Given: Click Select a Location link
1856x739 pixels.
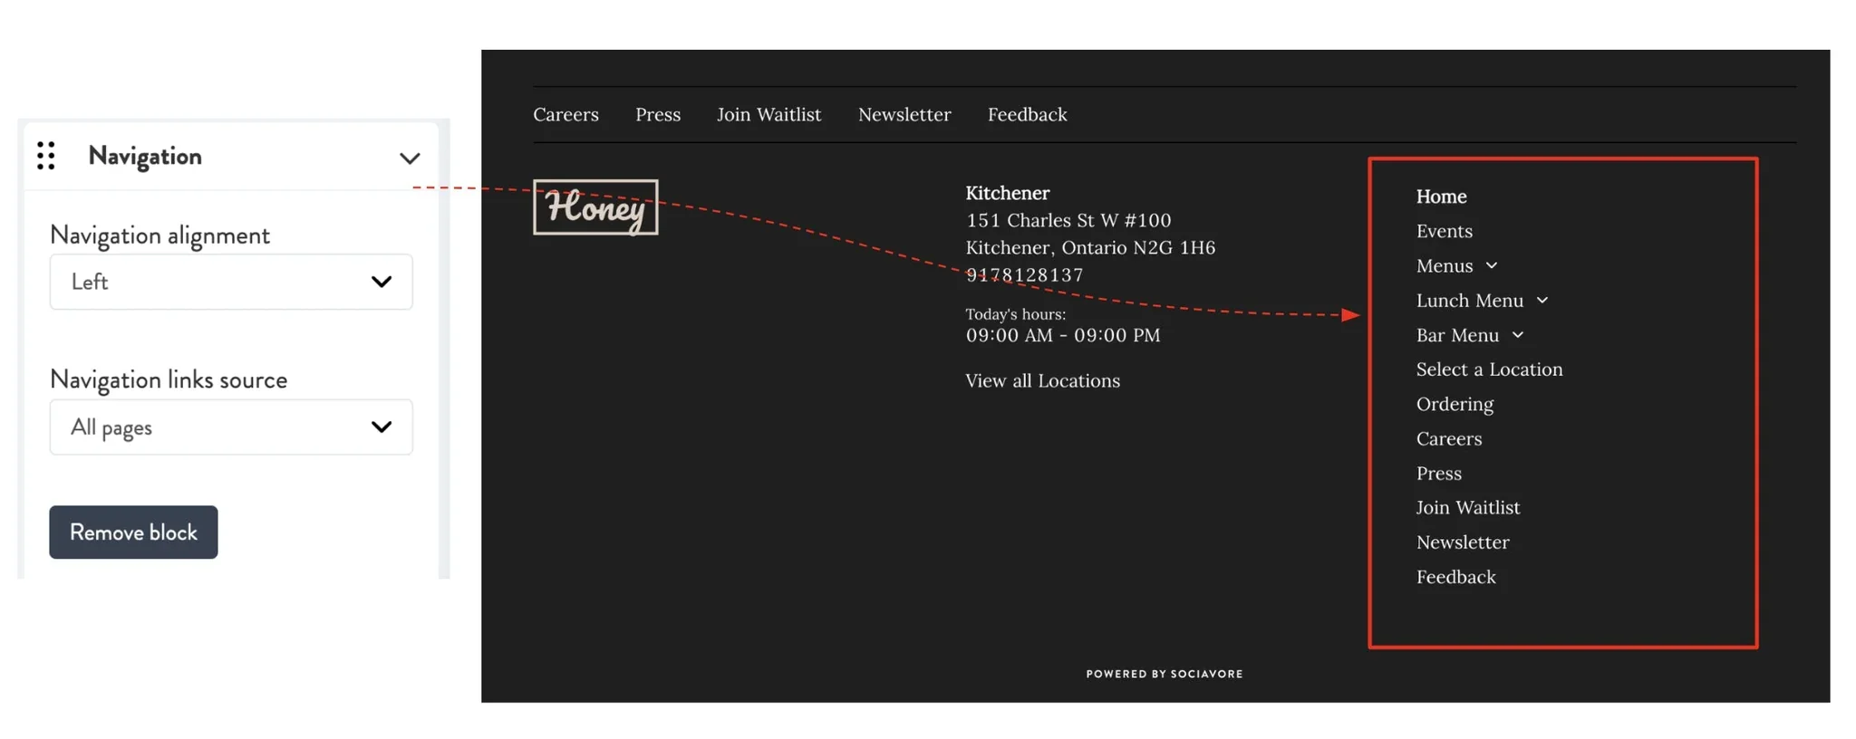Looking at the screenshot, I should pyautogui.click(x=1490, y=369).
